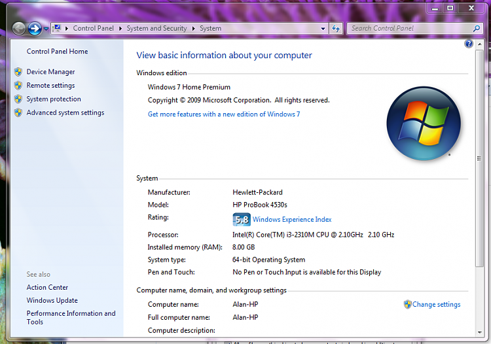
Task: Expand arrow after System and Security breadcrumb
Action: (x=194, y=29)
